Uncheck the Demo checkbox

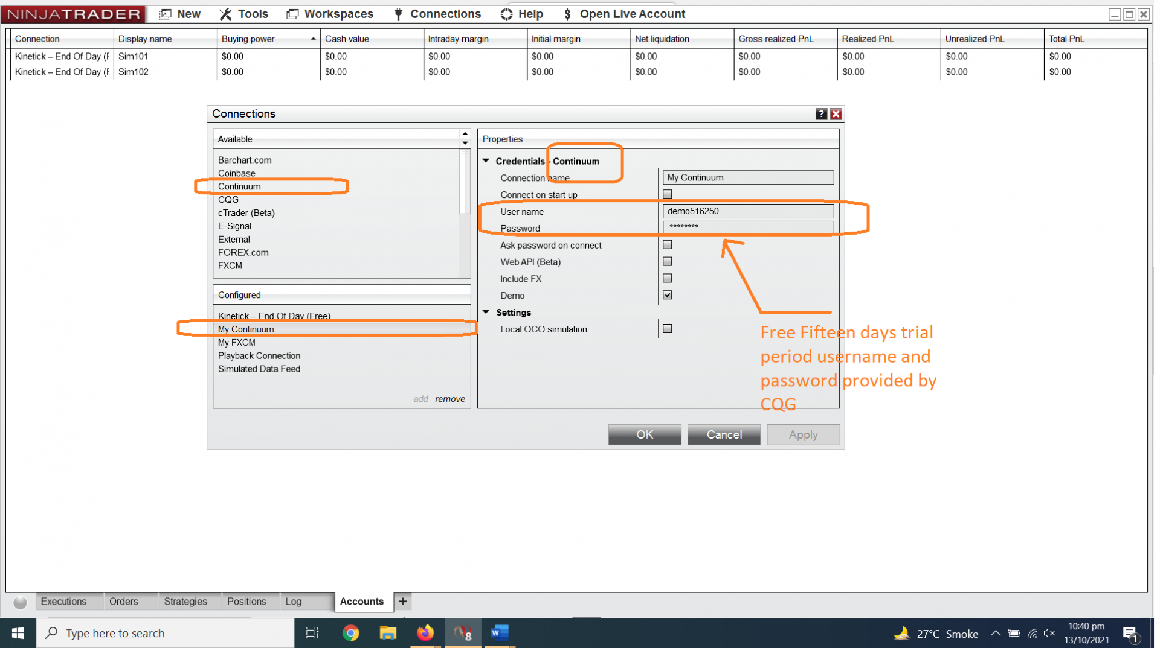[x=668, y=296]
